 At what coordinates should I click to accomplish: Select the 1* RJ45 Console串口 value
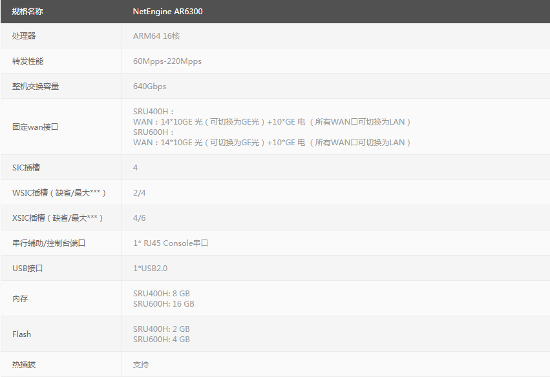[171, 243]
